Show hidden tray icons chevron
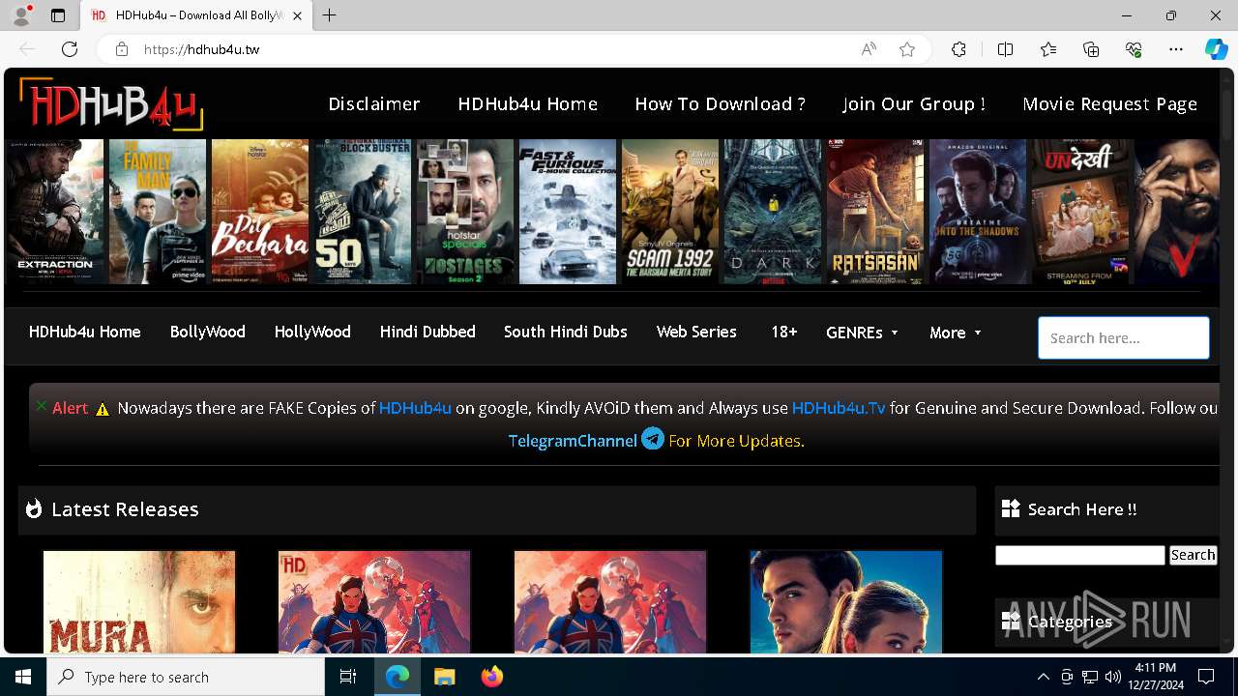 click(x=1043, y=677)
